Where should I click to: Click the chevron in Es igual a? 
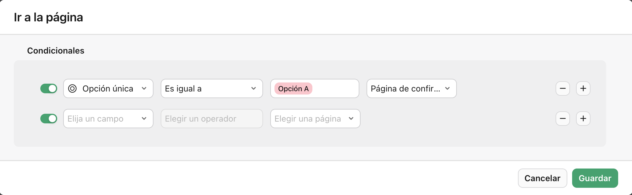click(253, 88)
